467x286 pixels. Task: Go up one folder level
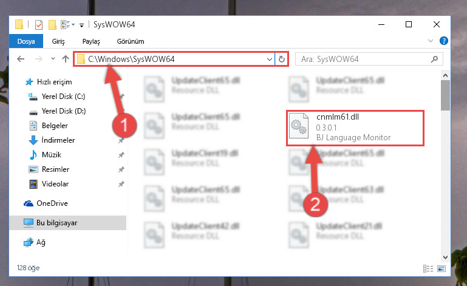[66, 59]
